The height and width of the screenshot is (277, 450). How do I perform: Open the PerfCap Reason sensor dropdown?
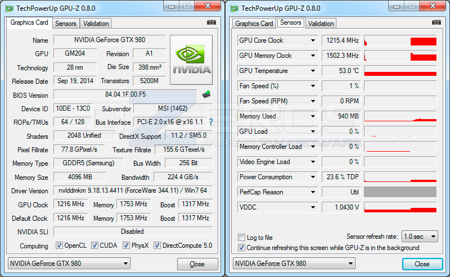click(313, 192)
